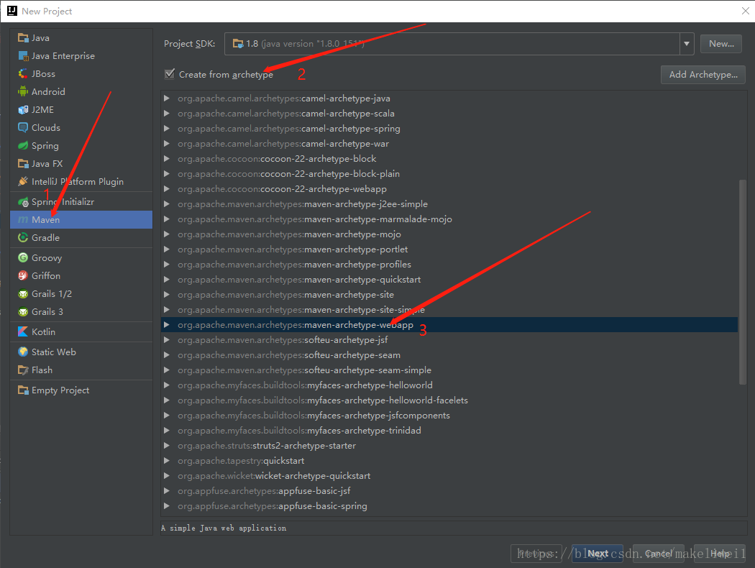Click the Grails 1/2 icon

pyautogui.click(x=22, y=293)
